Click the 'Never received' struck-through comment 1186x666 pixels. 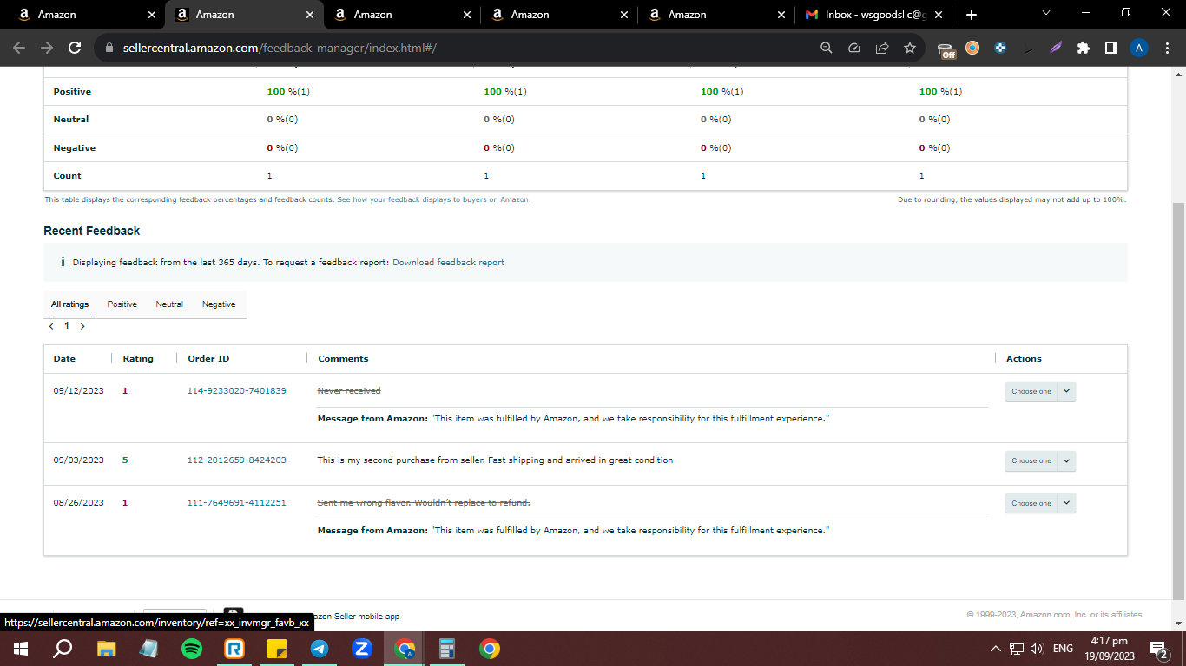pyautogui.click(x=349, y=391)
